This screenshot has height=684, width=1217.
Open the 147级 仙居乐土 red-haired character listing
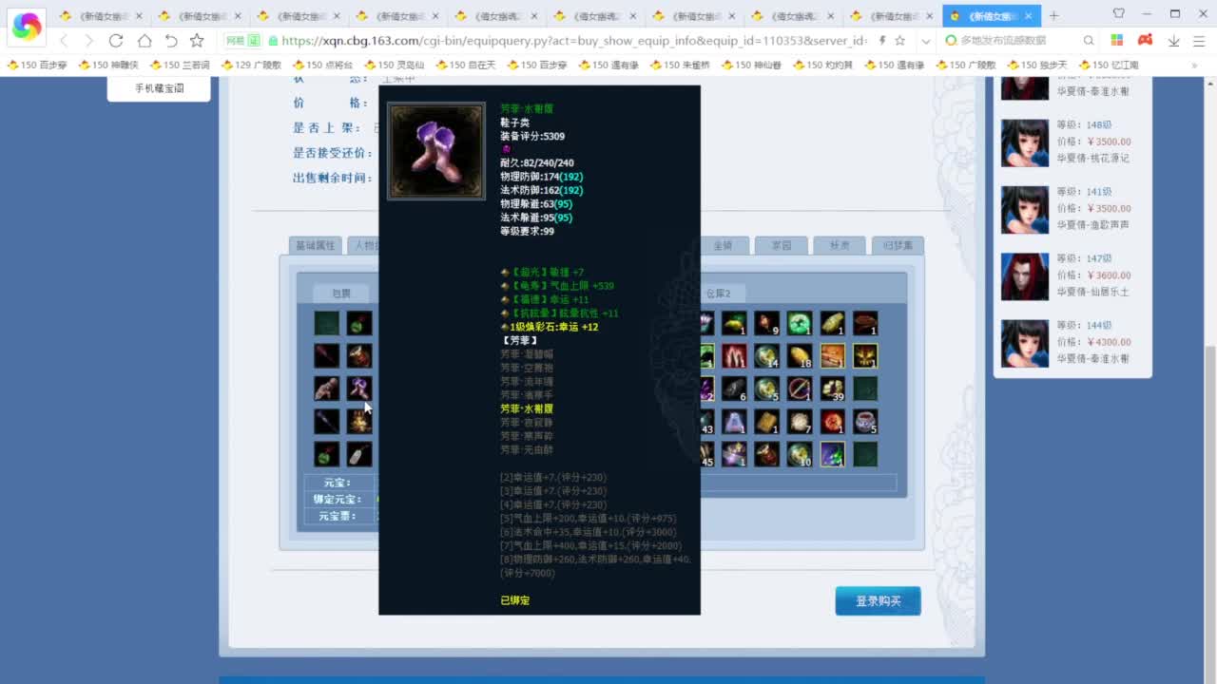(1072, 275)
